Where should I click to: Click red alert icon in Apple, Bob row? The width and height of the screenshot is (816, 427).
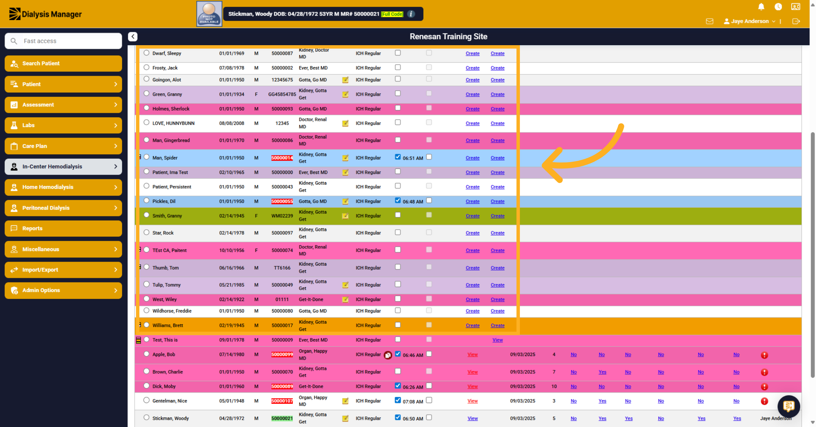pyautogui.click(x=764, y=355)
